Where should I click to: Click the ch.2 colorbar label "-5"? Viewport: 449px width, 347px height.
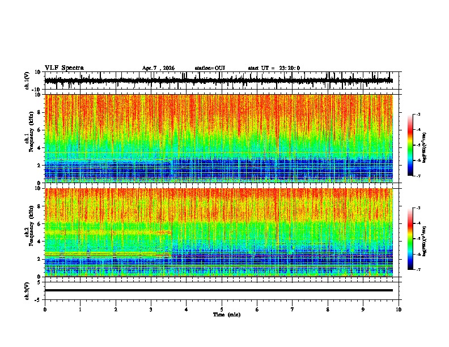[418, 239]
